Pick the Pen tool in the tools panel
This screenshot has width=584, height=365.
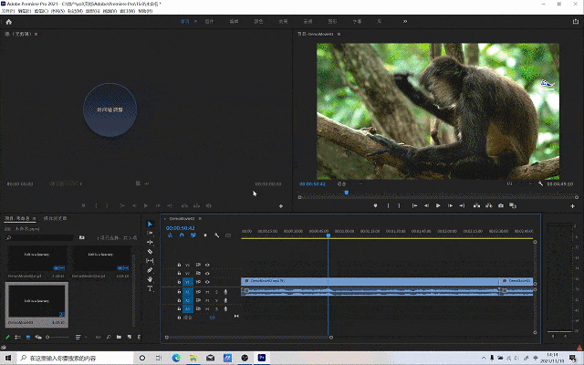pyautogui.click(x=151, y=270)
